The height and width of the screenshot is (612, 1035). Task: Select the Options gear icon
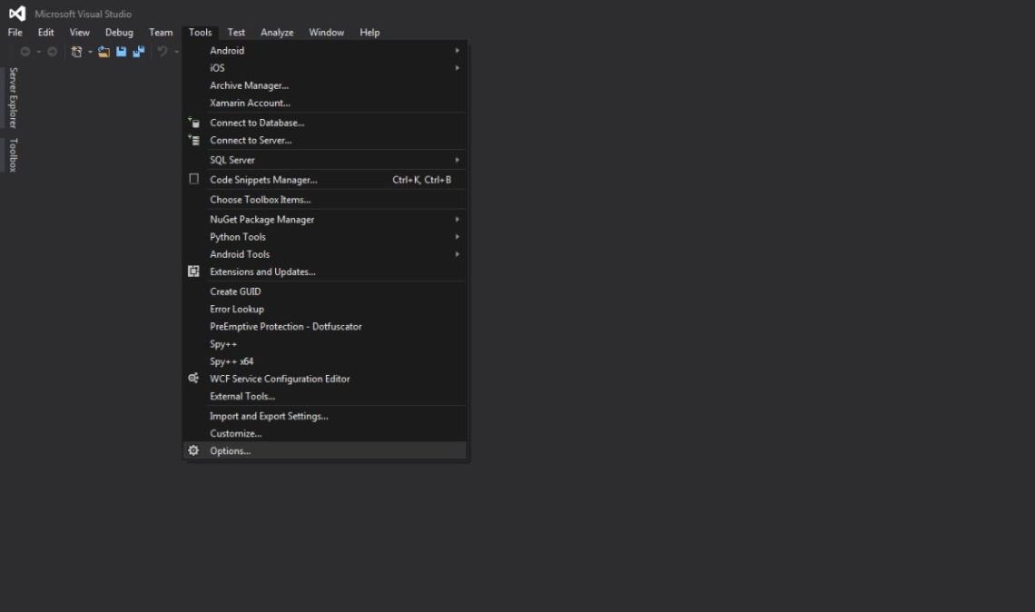(x=192, y=450)
